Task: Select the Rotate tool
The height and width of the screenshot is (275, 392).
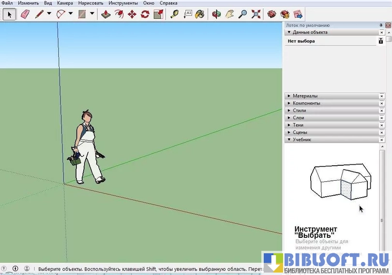Action: pyautogui.click(x=145, y=14)
